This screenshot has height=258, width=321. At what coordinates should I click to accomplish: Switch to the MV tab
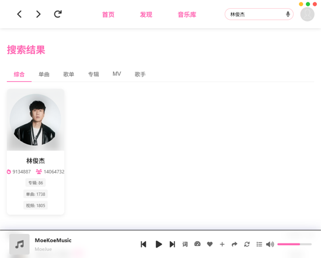point(117,74)
